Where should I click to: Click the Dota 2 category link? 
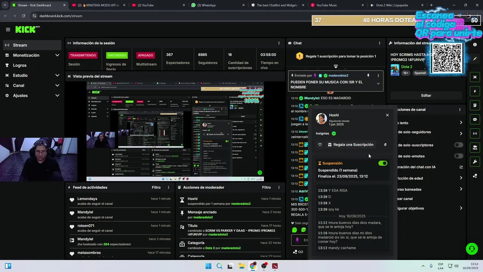[x=406, y=67]
